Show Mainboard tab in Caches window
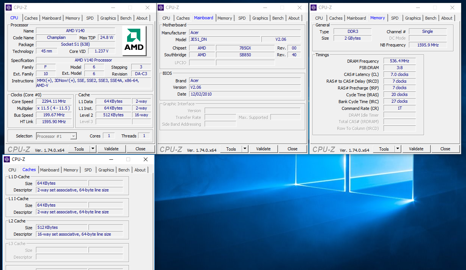Viewport: 466px width, 270px height. [50, 170]
